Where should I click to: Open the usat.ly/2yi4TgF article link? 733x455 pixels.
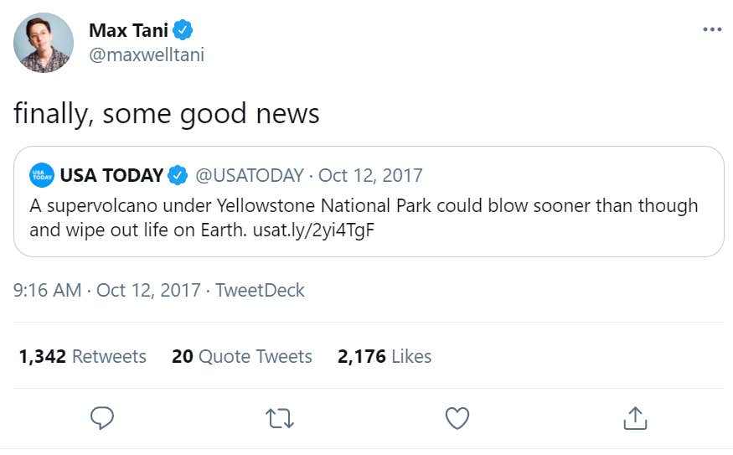point(312,230)
